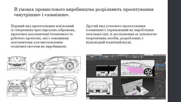Open the Utilities tab in command panel
Image resolution: width=181 pixels, height=102 pixels.
click(x=162, y=60)
